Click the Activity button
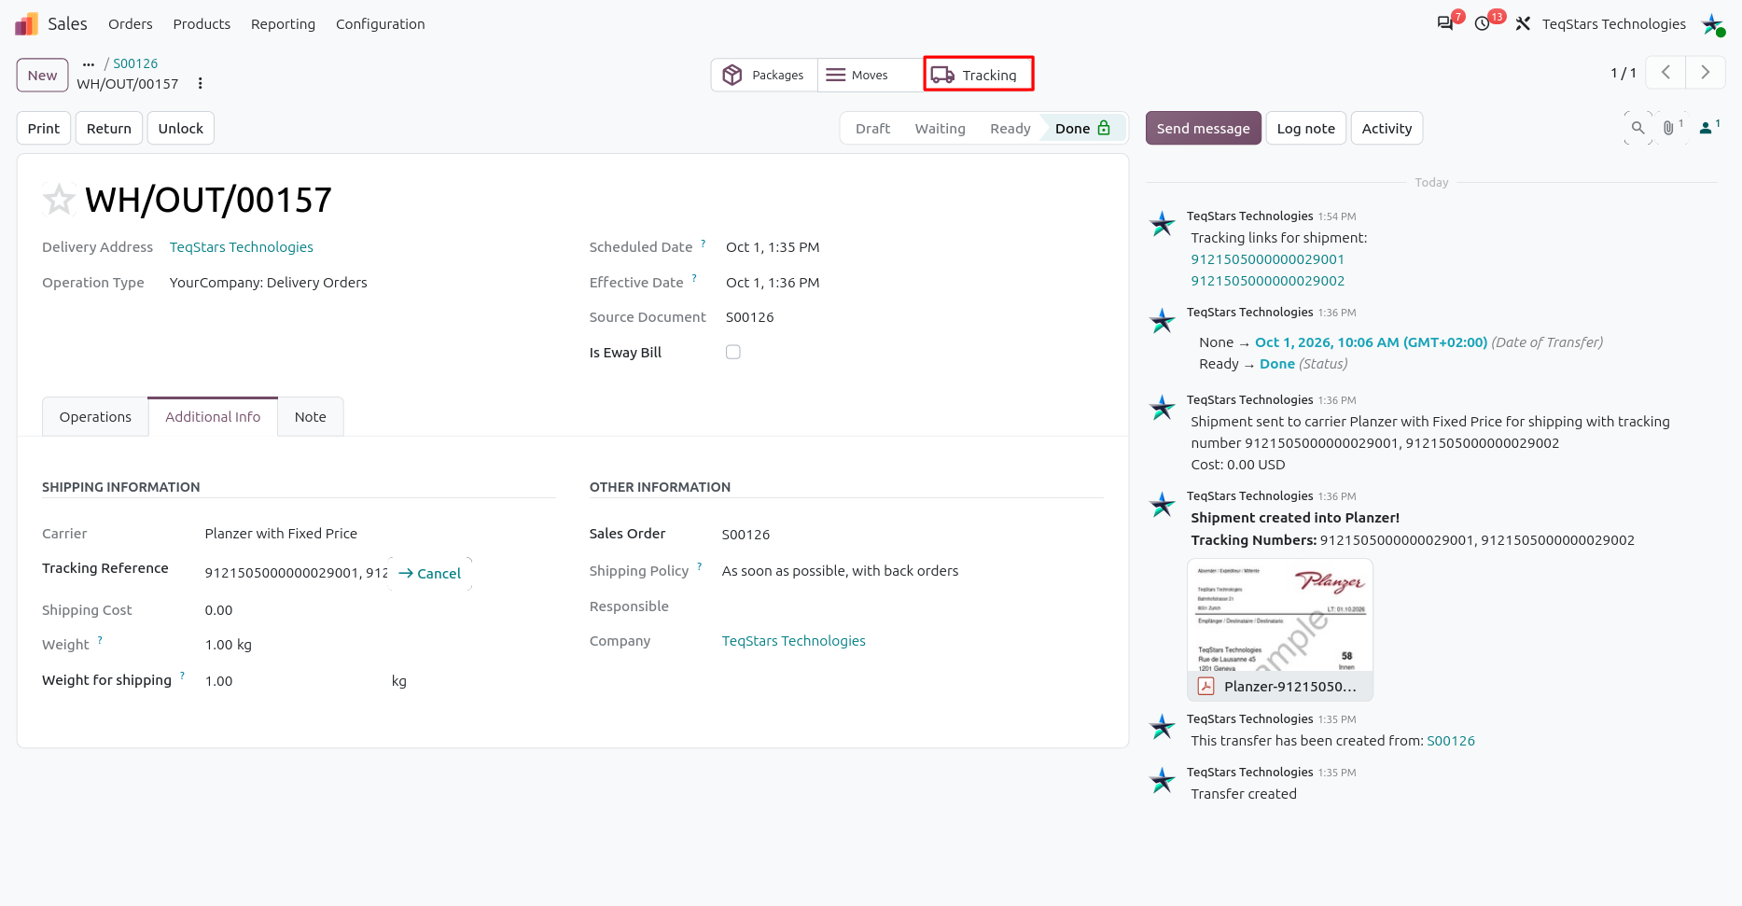The height and width of the screenshot is (906, 1742). point(1387,129)
